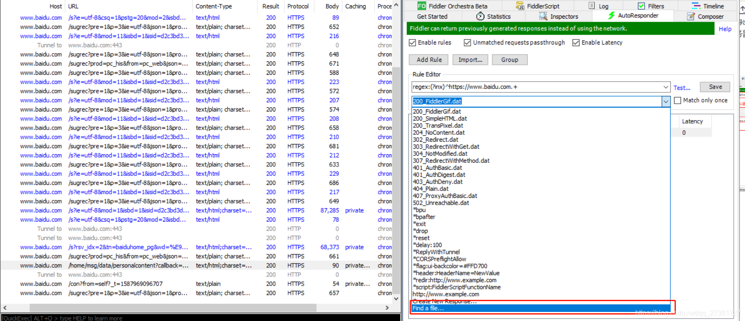745x321 pixels.
Task: Open the FiddlerScript tab
Action: click(538, 6)
